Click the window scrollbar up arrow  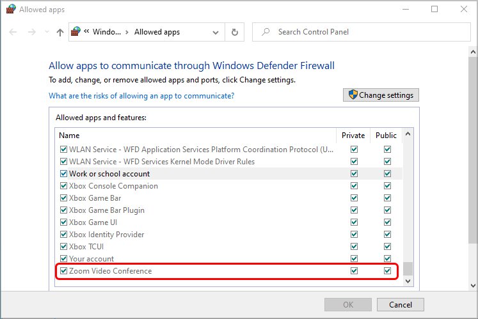click(473, 52)
